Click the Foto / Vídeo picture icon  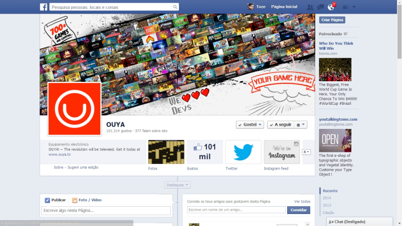(75, 200)
